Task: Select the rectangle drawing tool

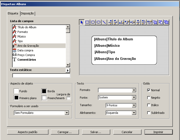Action: pyautogui.click(x=87, y=22)
